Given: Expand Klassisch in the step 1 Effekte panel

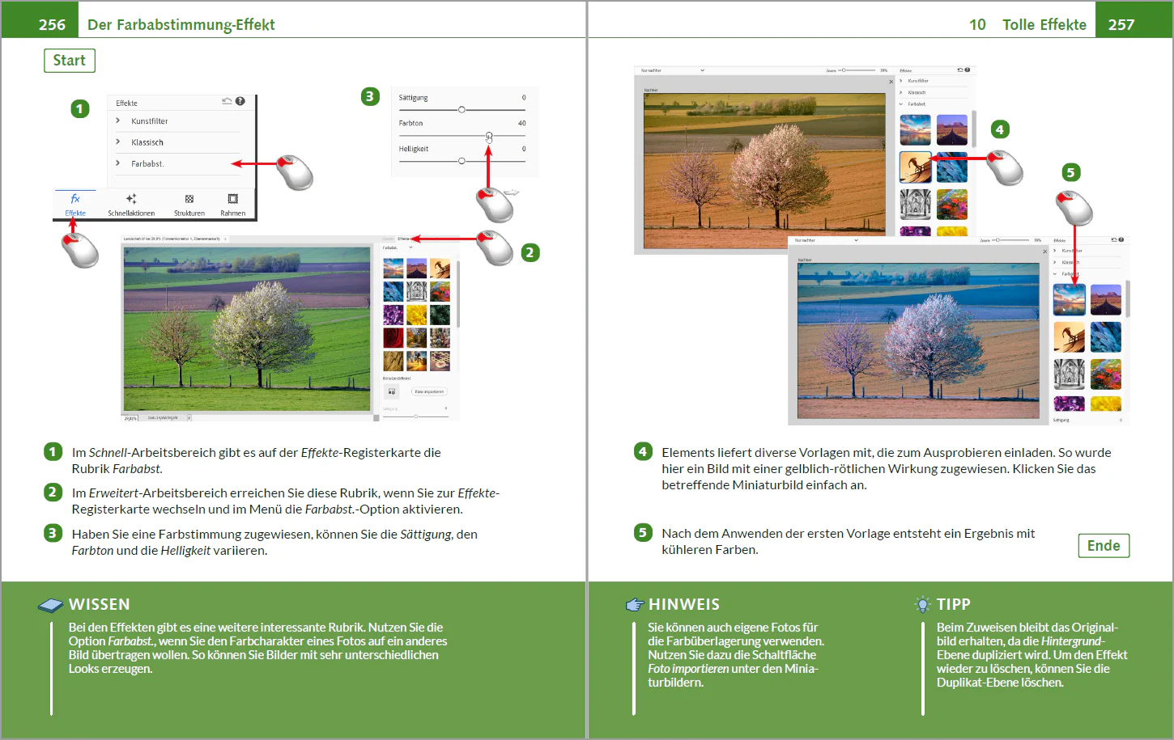Looking at the screenshot, I should point(177,142).
